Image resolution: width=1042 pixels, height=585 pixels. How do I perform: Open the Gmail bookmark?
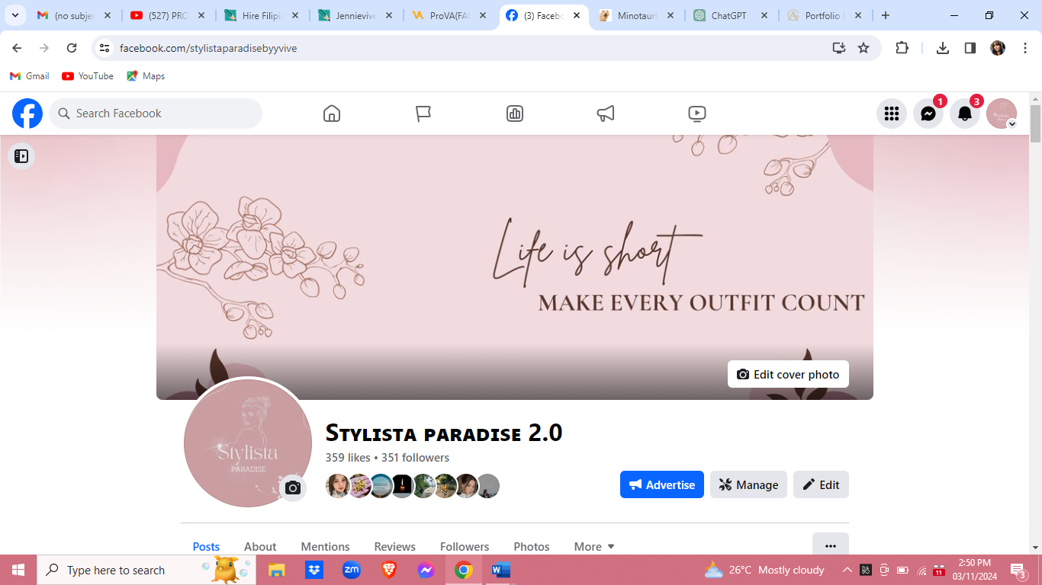[x=29, y=76]
